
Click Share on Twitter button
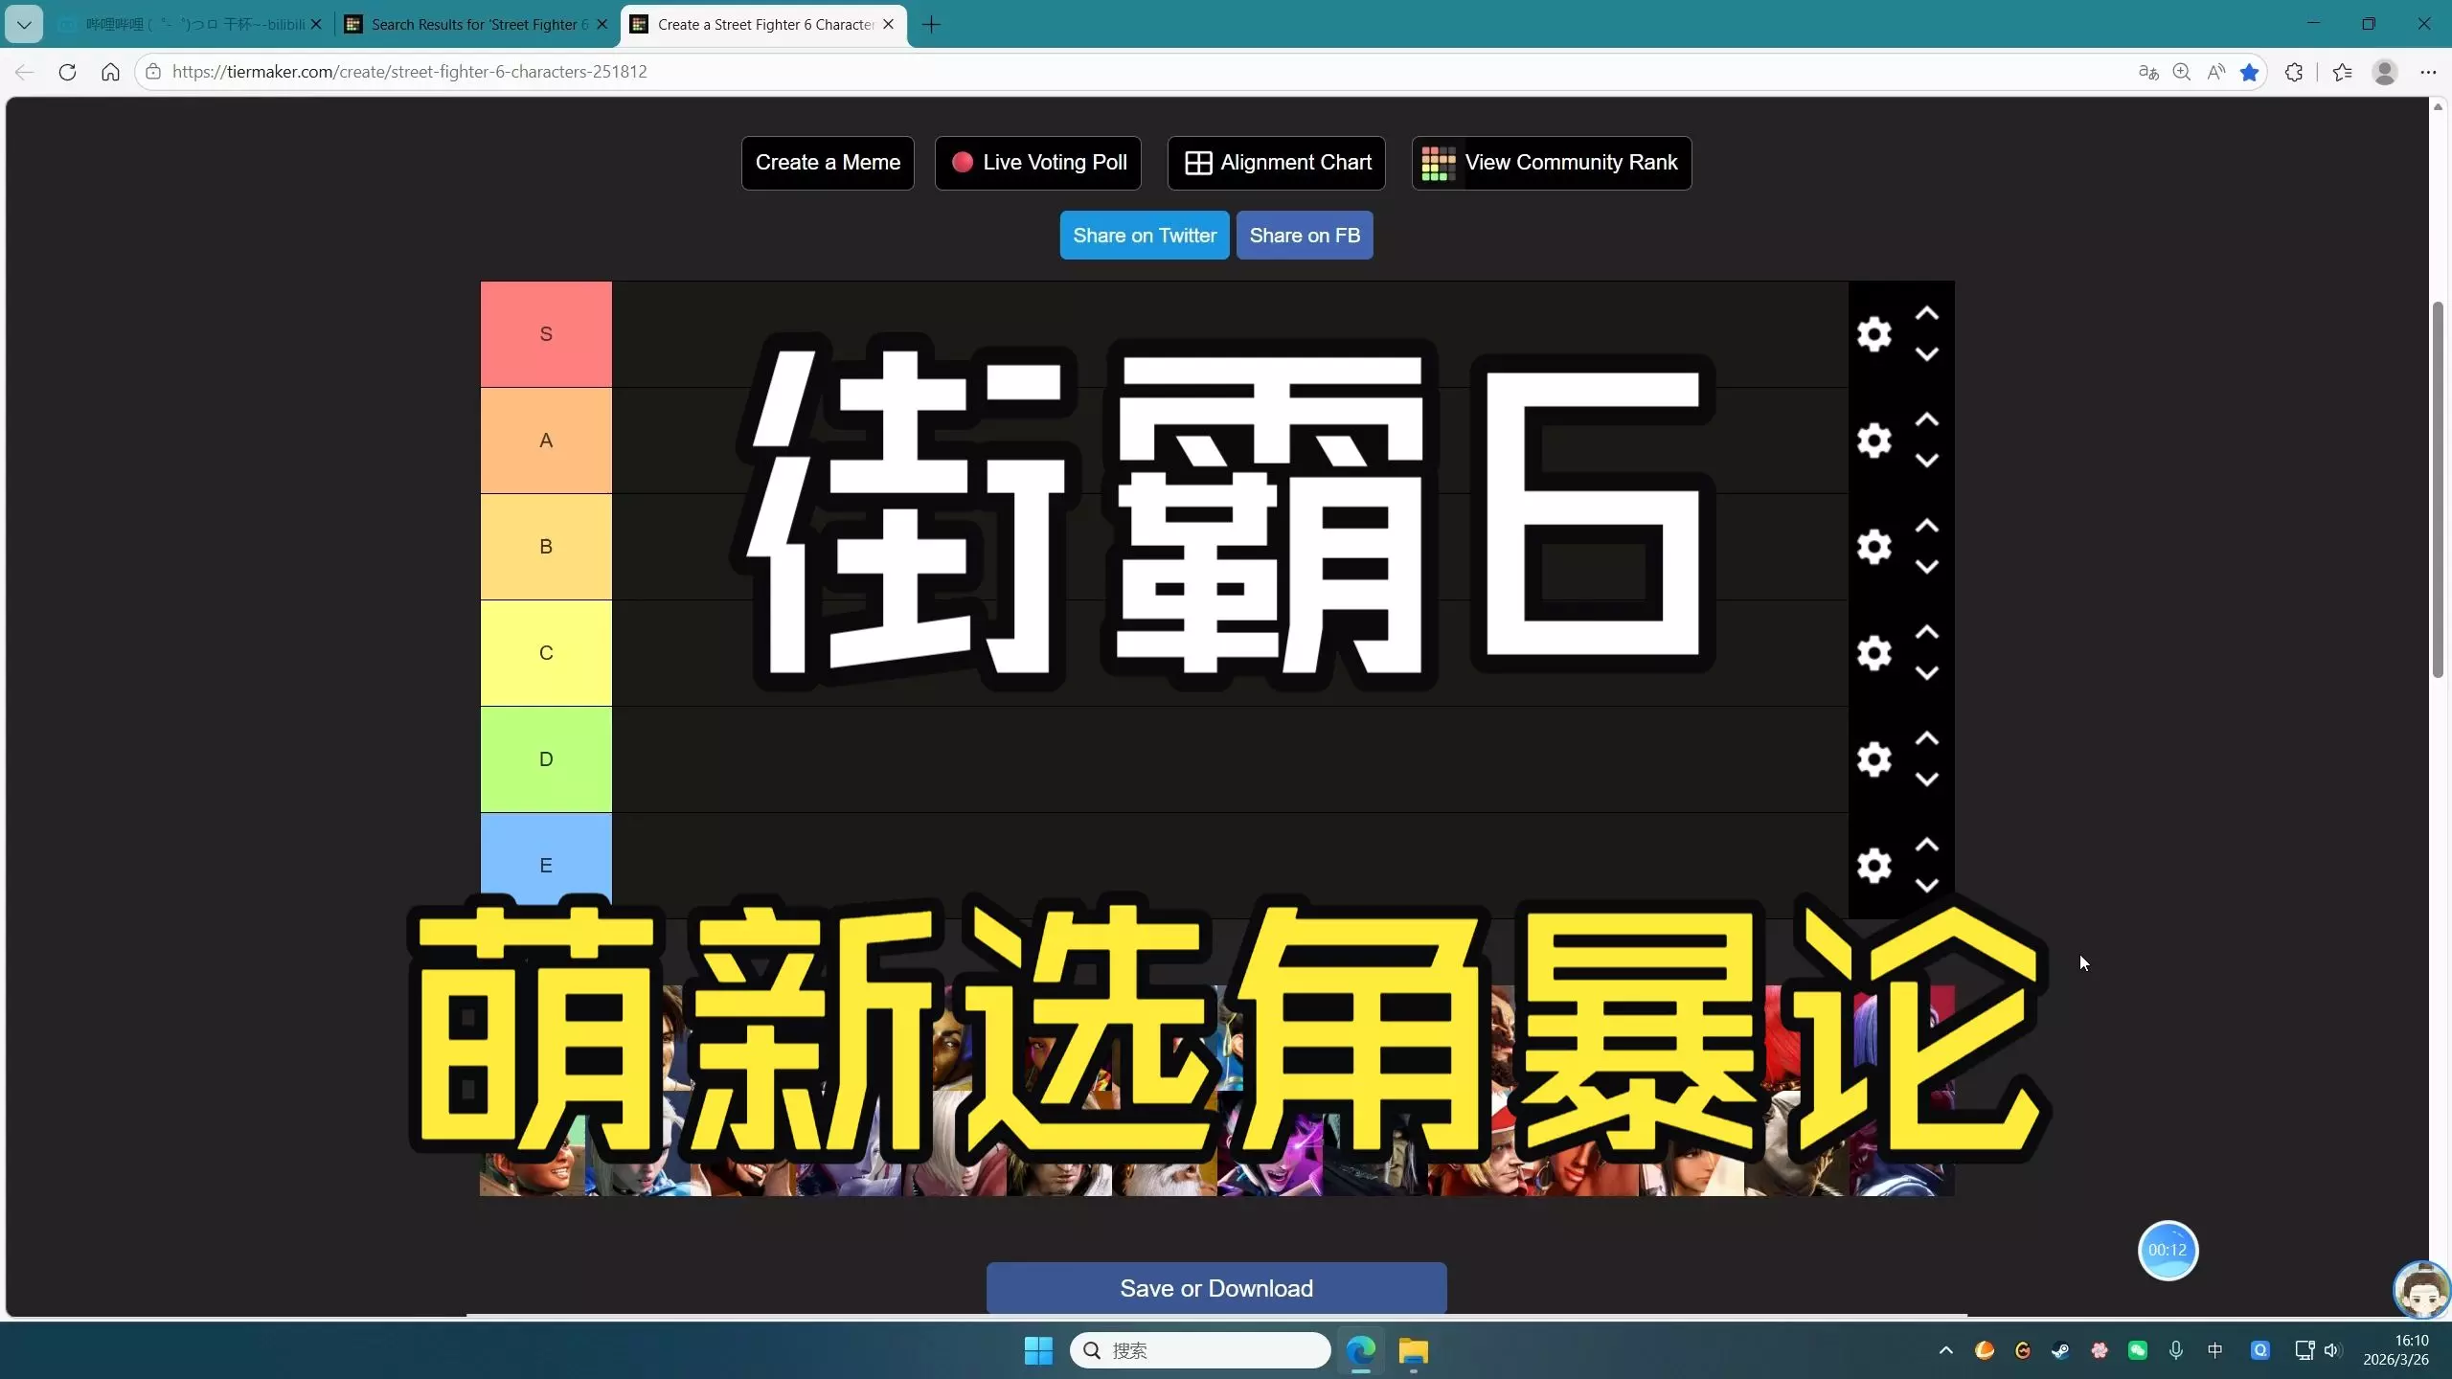click(x=1144, y=236)
